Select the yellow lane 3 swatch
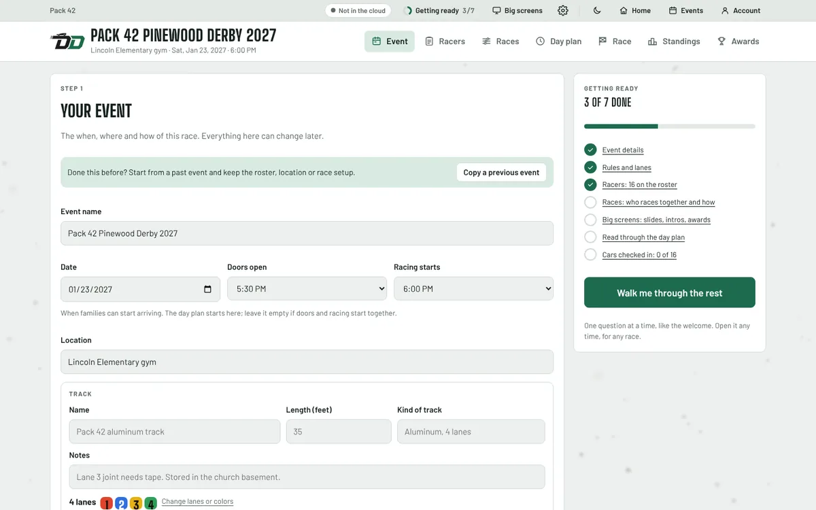The image size is (816, 510). (136, 503)
